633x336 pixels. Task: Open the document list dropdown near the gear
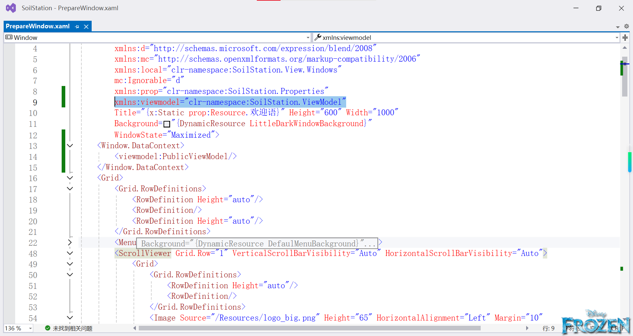[x=617, y=27]
